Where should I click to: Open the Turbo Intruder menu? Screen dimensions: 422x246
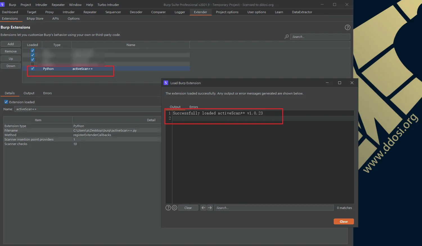point(108,5)
